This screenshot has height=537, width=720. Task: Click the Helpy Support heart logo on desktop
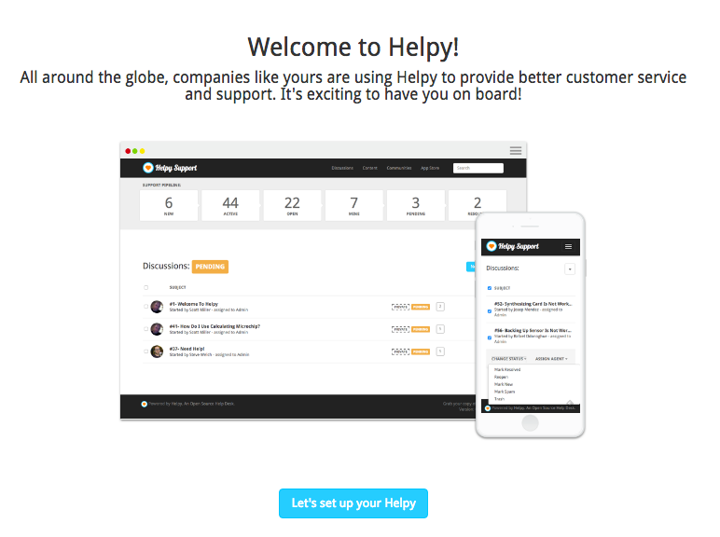tap(147, 168)
